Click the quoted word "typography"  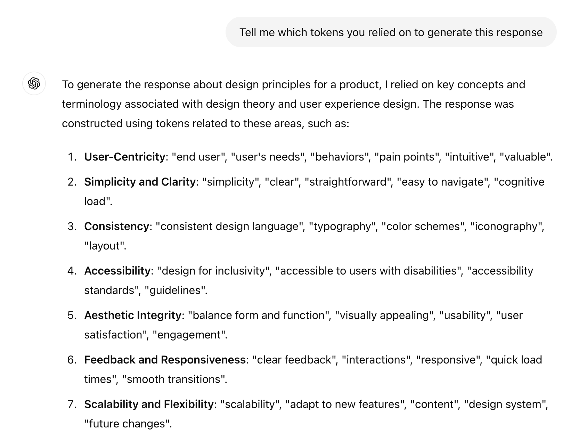[x=343, y=227]
